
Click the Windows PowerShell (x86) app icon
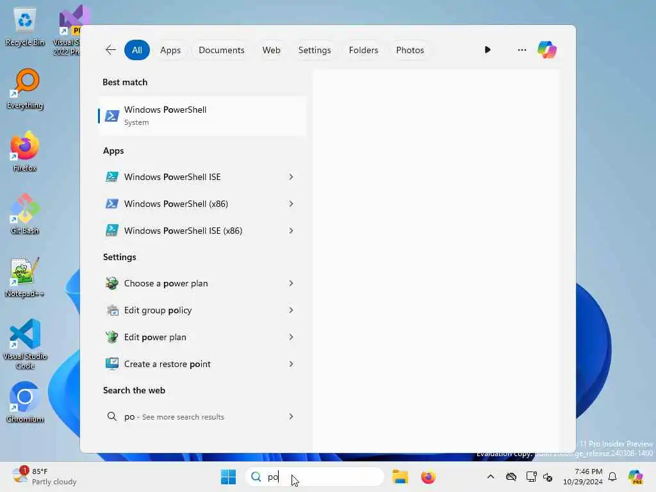pyautogui.click(x=111, y=204)
